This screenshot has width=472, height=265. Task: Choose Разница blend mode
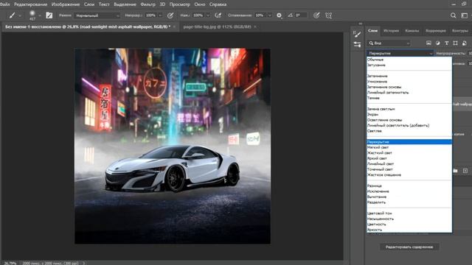374,186
